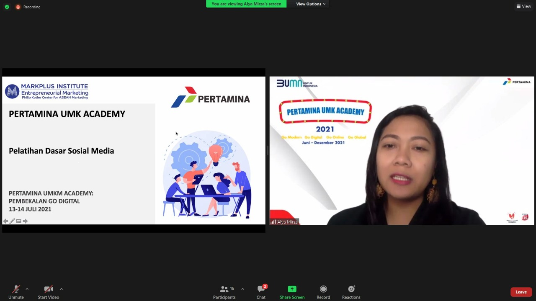Click the red Recording indicator
This screenshot has height=301, width=536.
(x=28, y=7)
